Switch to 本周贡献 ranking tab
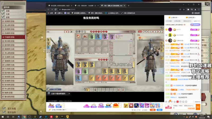The width and height of the screenshot is (212, 119). 177,21
